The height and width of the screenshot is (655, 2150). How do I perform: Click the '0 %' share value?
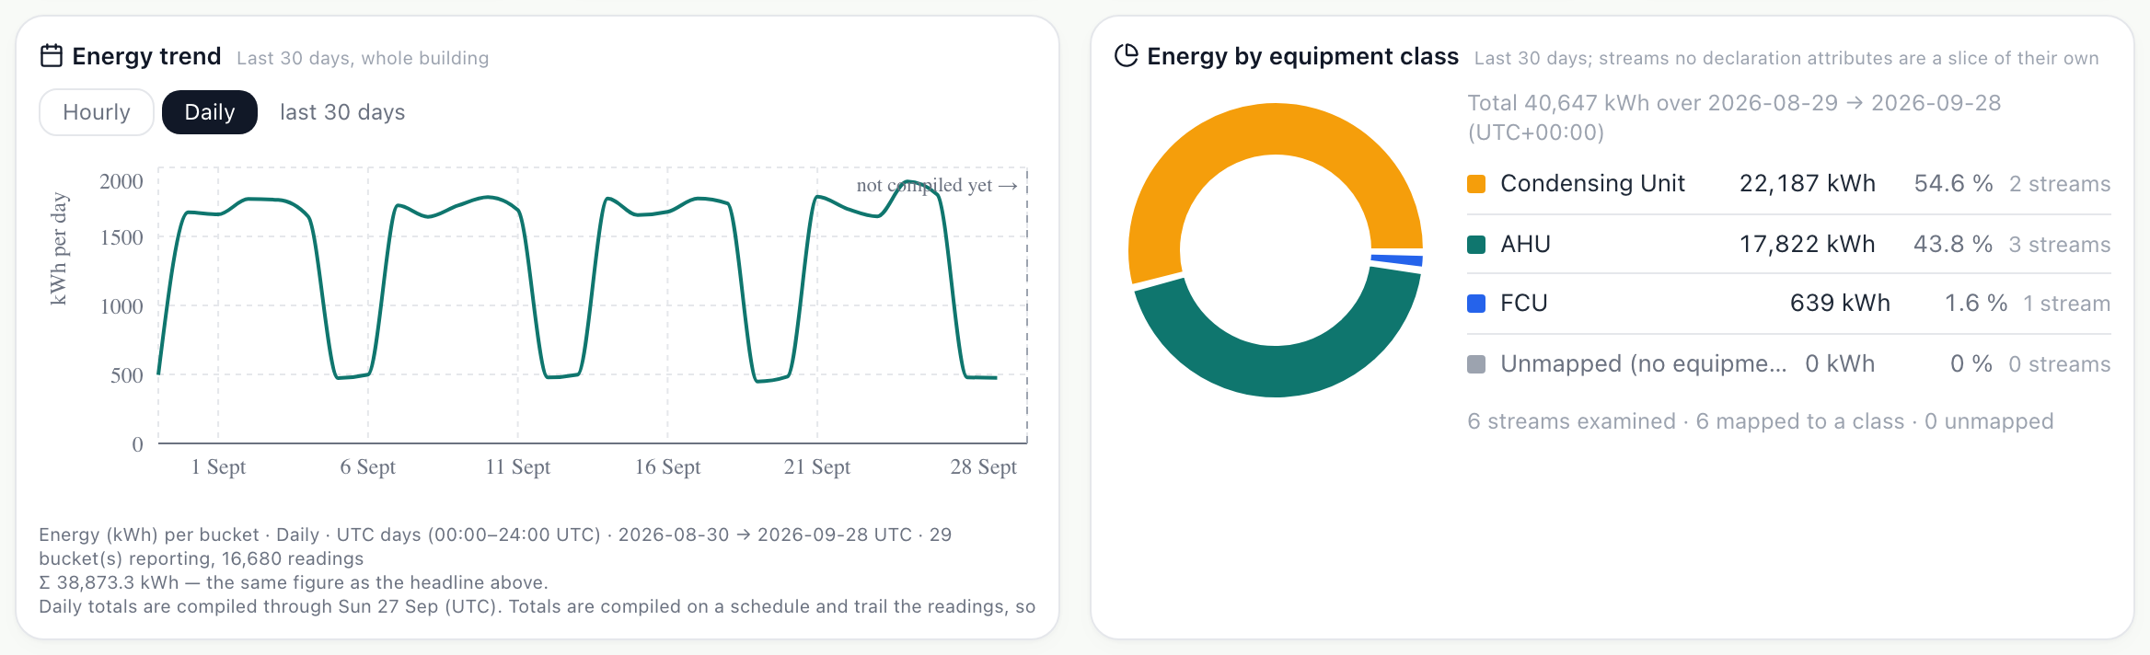tap(1971, 363)
